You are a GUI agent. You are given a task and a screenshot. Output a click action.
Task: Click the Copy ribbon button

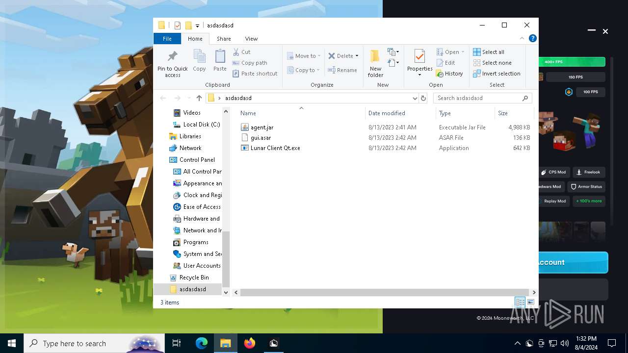tap(199, 61)
